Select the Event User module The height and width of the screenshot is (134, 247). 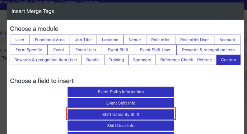86,50
